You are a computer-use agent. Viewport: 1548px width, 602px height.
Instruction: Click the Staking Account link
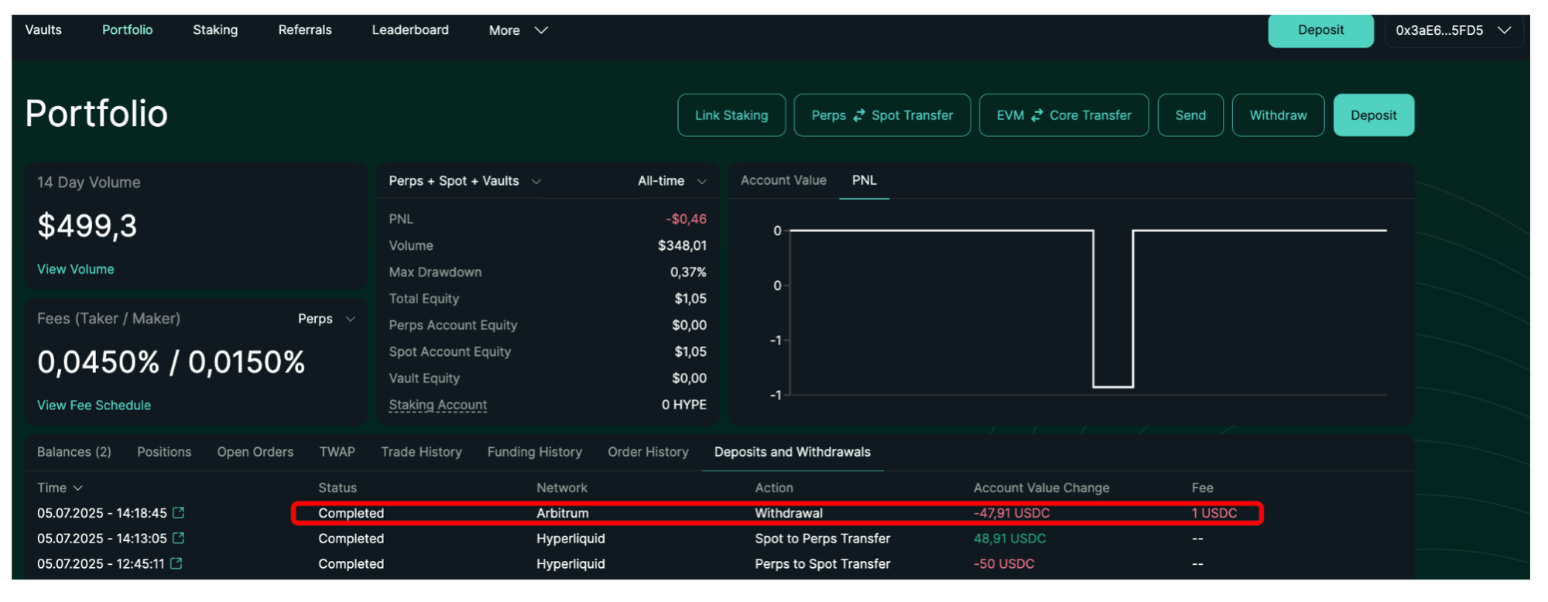pos(437,405)
